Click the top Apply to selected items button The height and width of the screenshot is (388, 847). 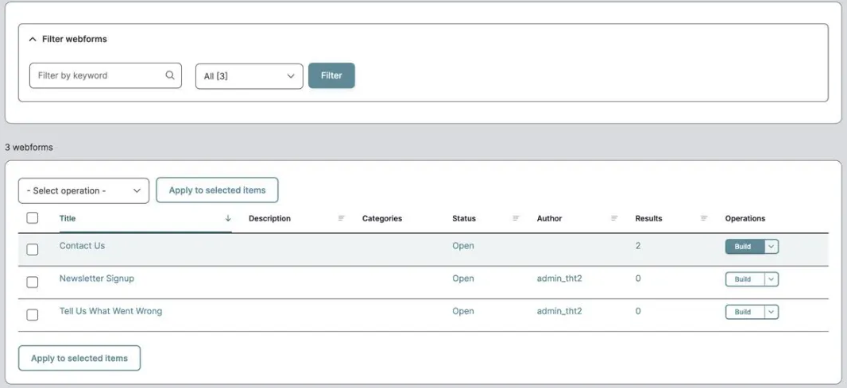(217, 190)
